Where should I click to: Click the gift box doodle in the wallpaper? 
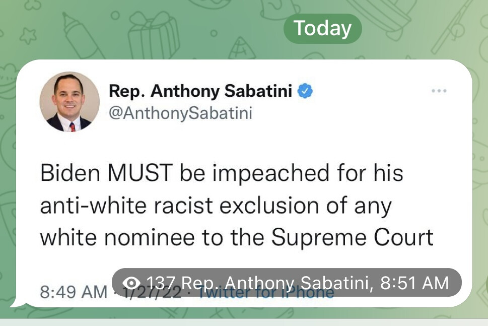(154, 35)
